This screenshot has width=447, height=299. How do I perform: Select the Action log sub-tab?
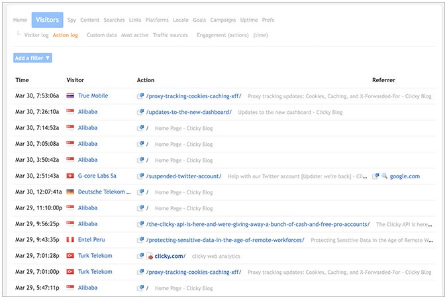tap(66, 35)
